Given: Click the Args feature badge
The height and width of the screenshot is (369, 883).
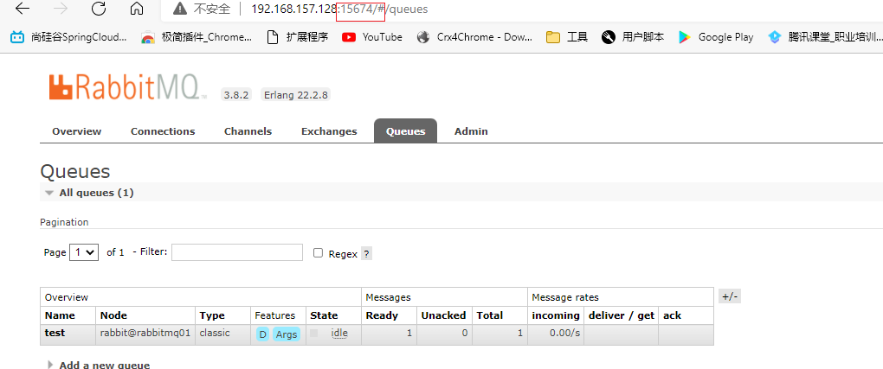Looking at the screenshot, I should tap(287, 334).
